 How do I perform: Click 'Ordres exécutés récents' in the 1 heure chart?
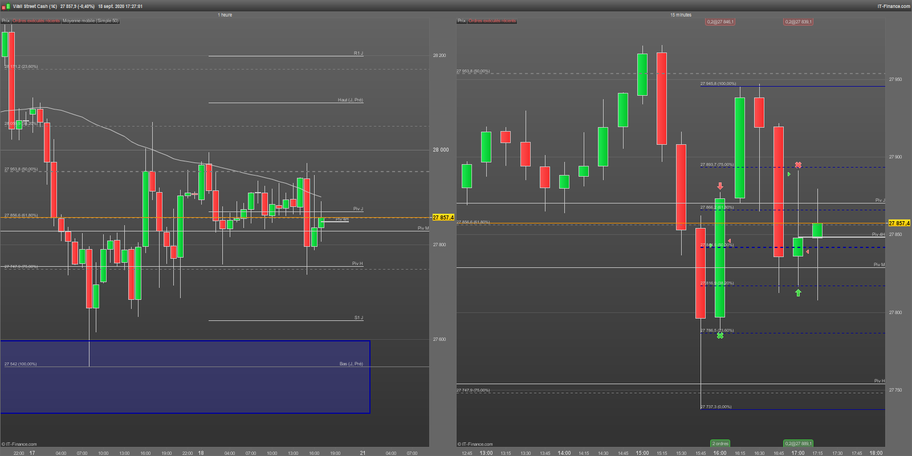coord(36,21)
